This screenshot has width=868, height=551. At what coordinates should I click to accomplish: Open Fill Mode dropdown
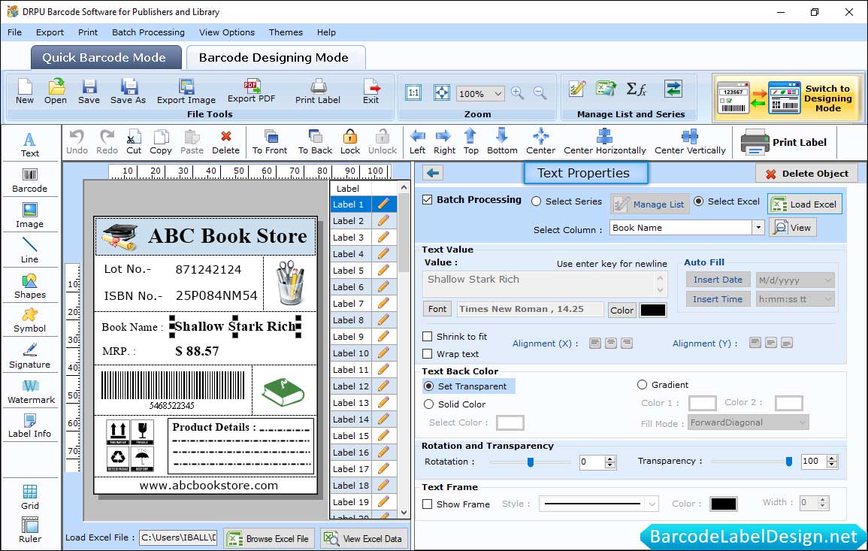803,422
